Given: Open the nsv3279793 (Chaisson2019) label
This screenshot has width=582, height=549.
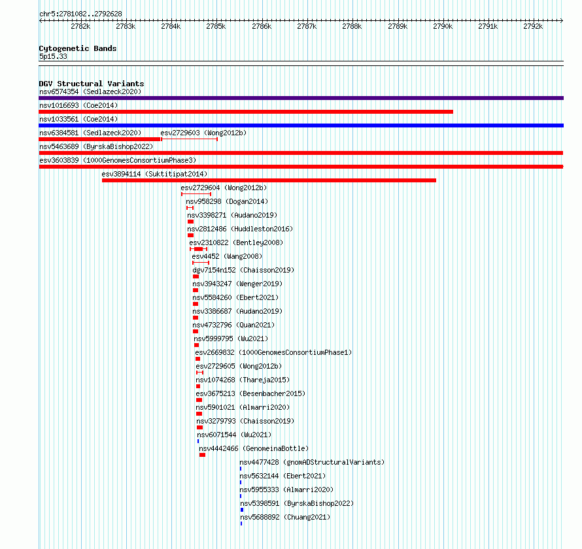Looking at the screenshot, I should (245, 421).
